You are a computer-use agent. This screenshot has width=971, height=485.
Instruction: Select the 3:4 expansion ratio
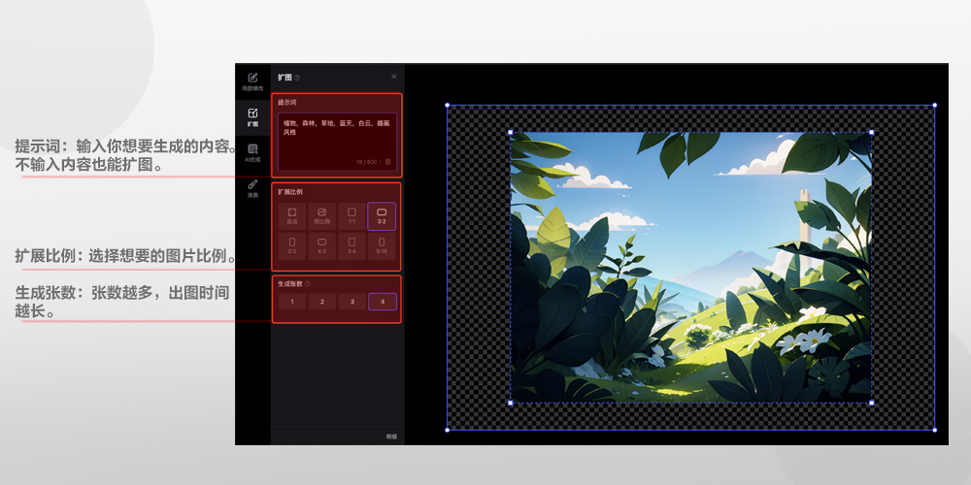(x=352, y=245)
